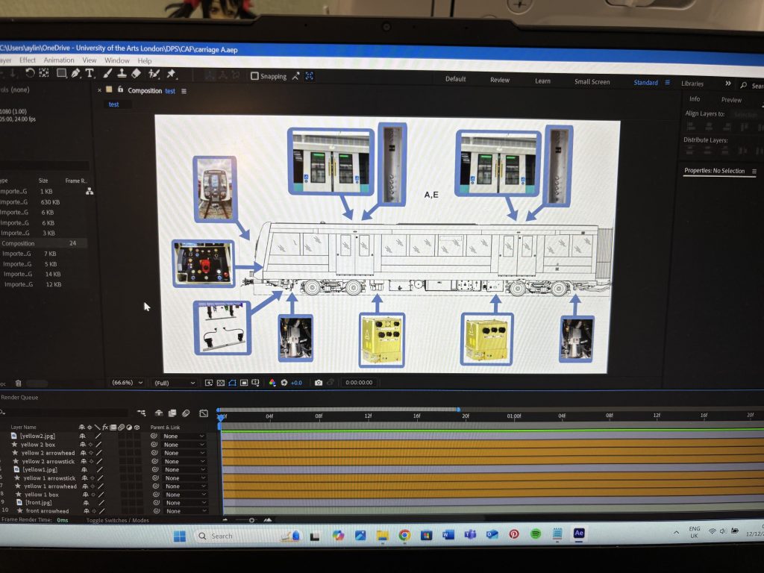
Task: Open the Effect menu
Action: 28,60
